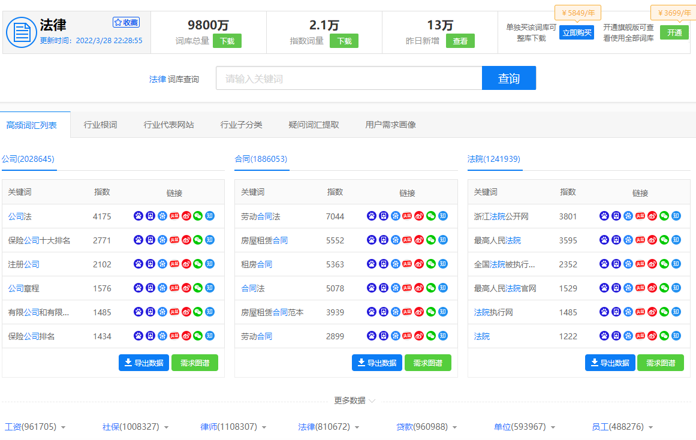Viewport: 696px width, 440px height.
Task: Click the mobile icon beside 法院执行网
Action: click(616, 312)
